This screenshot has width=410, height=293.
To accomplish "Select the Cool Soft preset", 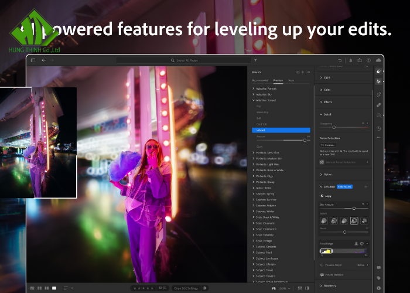I will [261, 124].
